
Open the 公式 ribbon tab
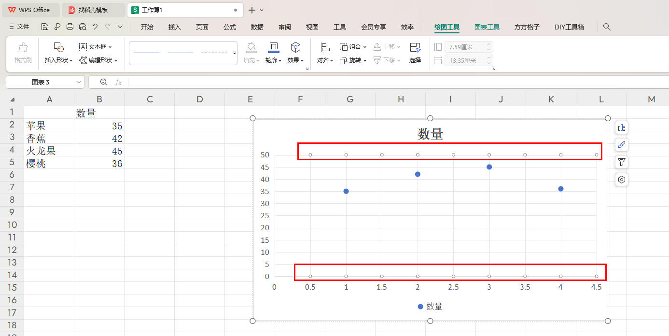coord(230,27)
